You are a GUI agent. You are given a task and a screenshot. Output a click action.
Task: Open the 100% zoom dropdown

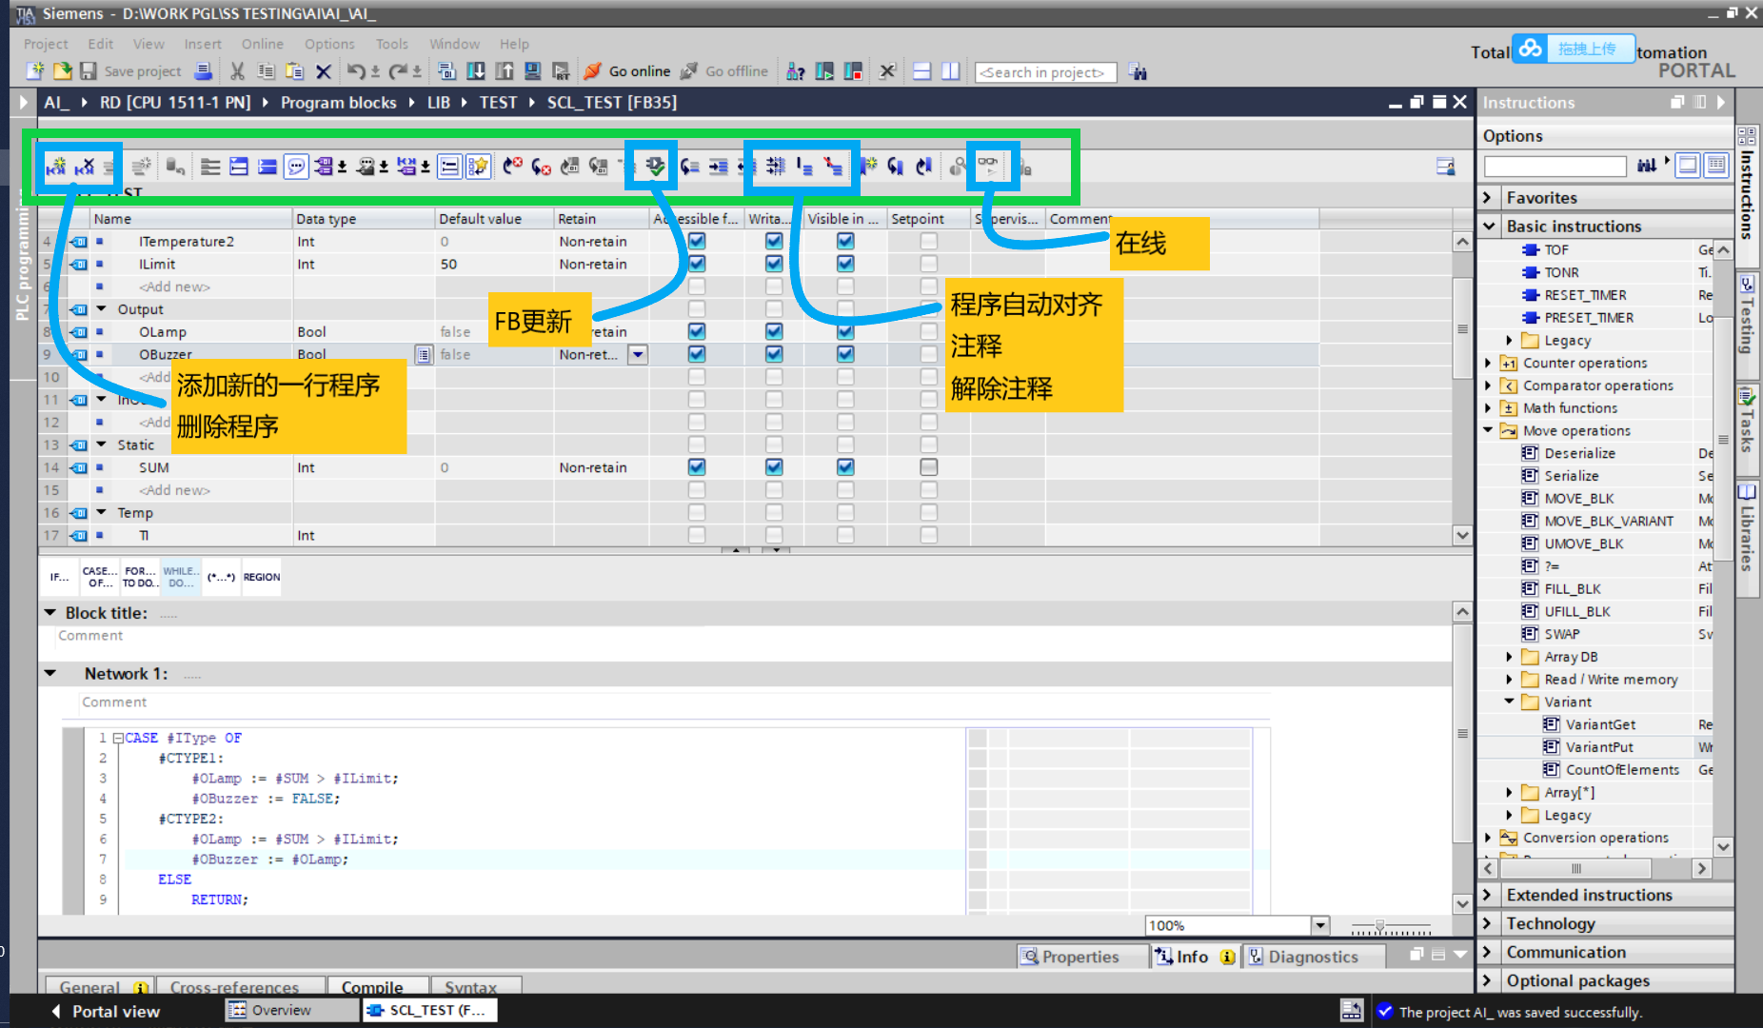[x=1319, y=925]
